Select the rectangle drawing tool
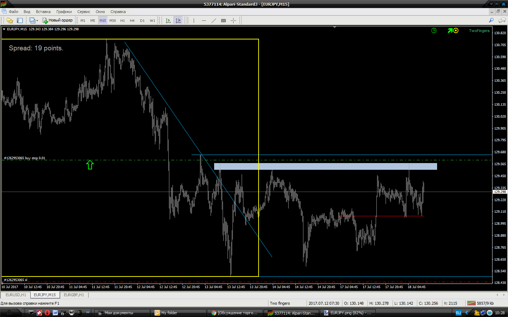 tap(223, 20)
